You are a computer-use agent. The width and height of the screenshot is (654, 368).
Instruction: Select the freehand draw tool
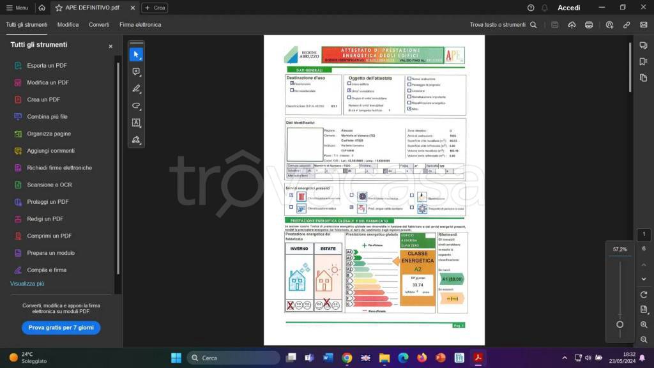click(136, 105)
